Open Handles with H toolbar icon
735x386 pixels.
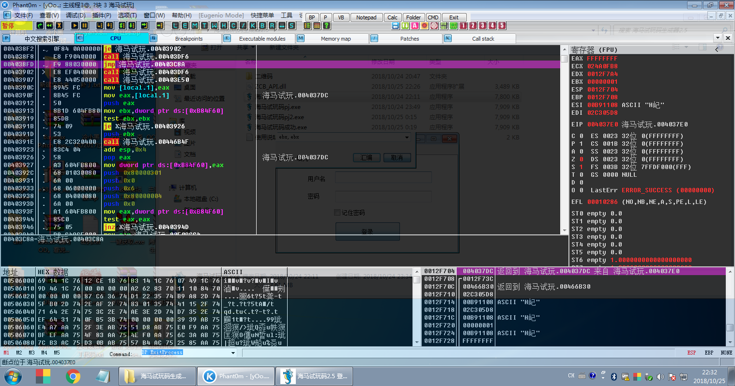[224, 25]
